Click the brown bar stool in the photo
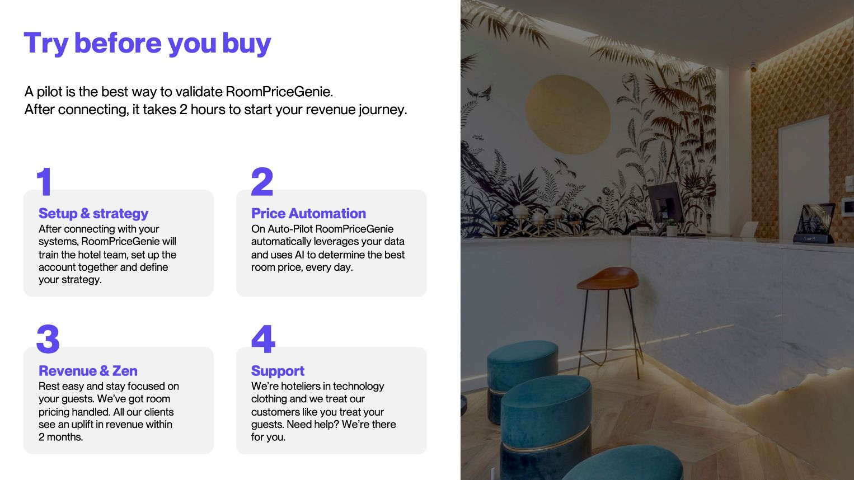Image resolution: width=854 pixels, height=480 pixels. [608, 280]
